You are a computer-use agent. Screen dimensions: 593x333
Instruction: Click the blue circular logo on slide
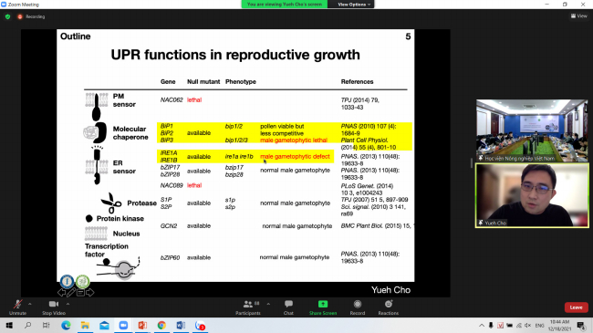[67, 281]
